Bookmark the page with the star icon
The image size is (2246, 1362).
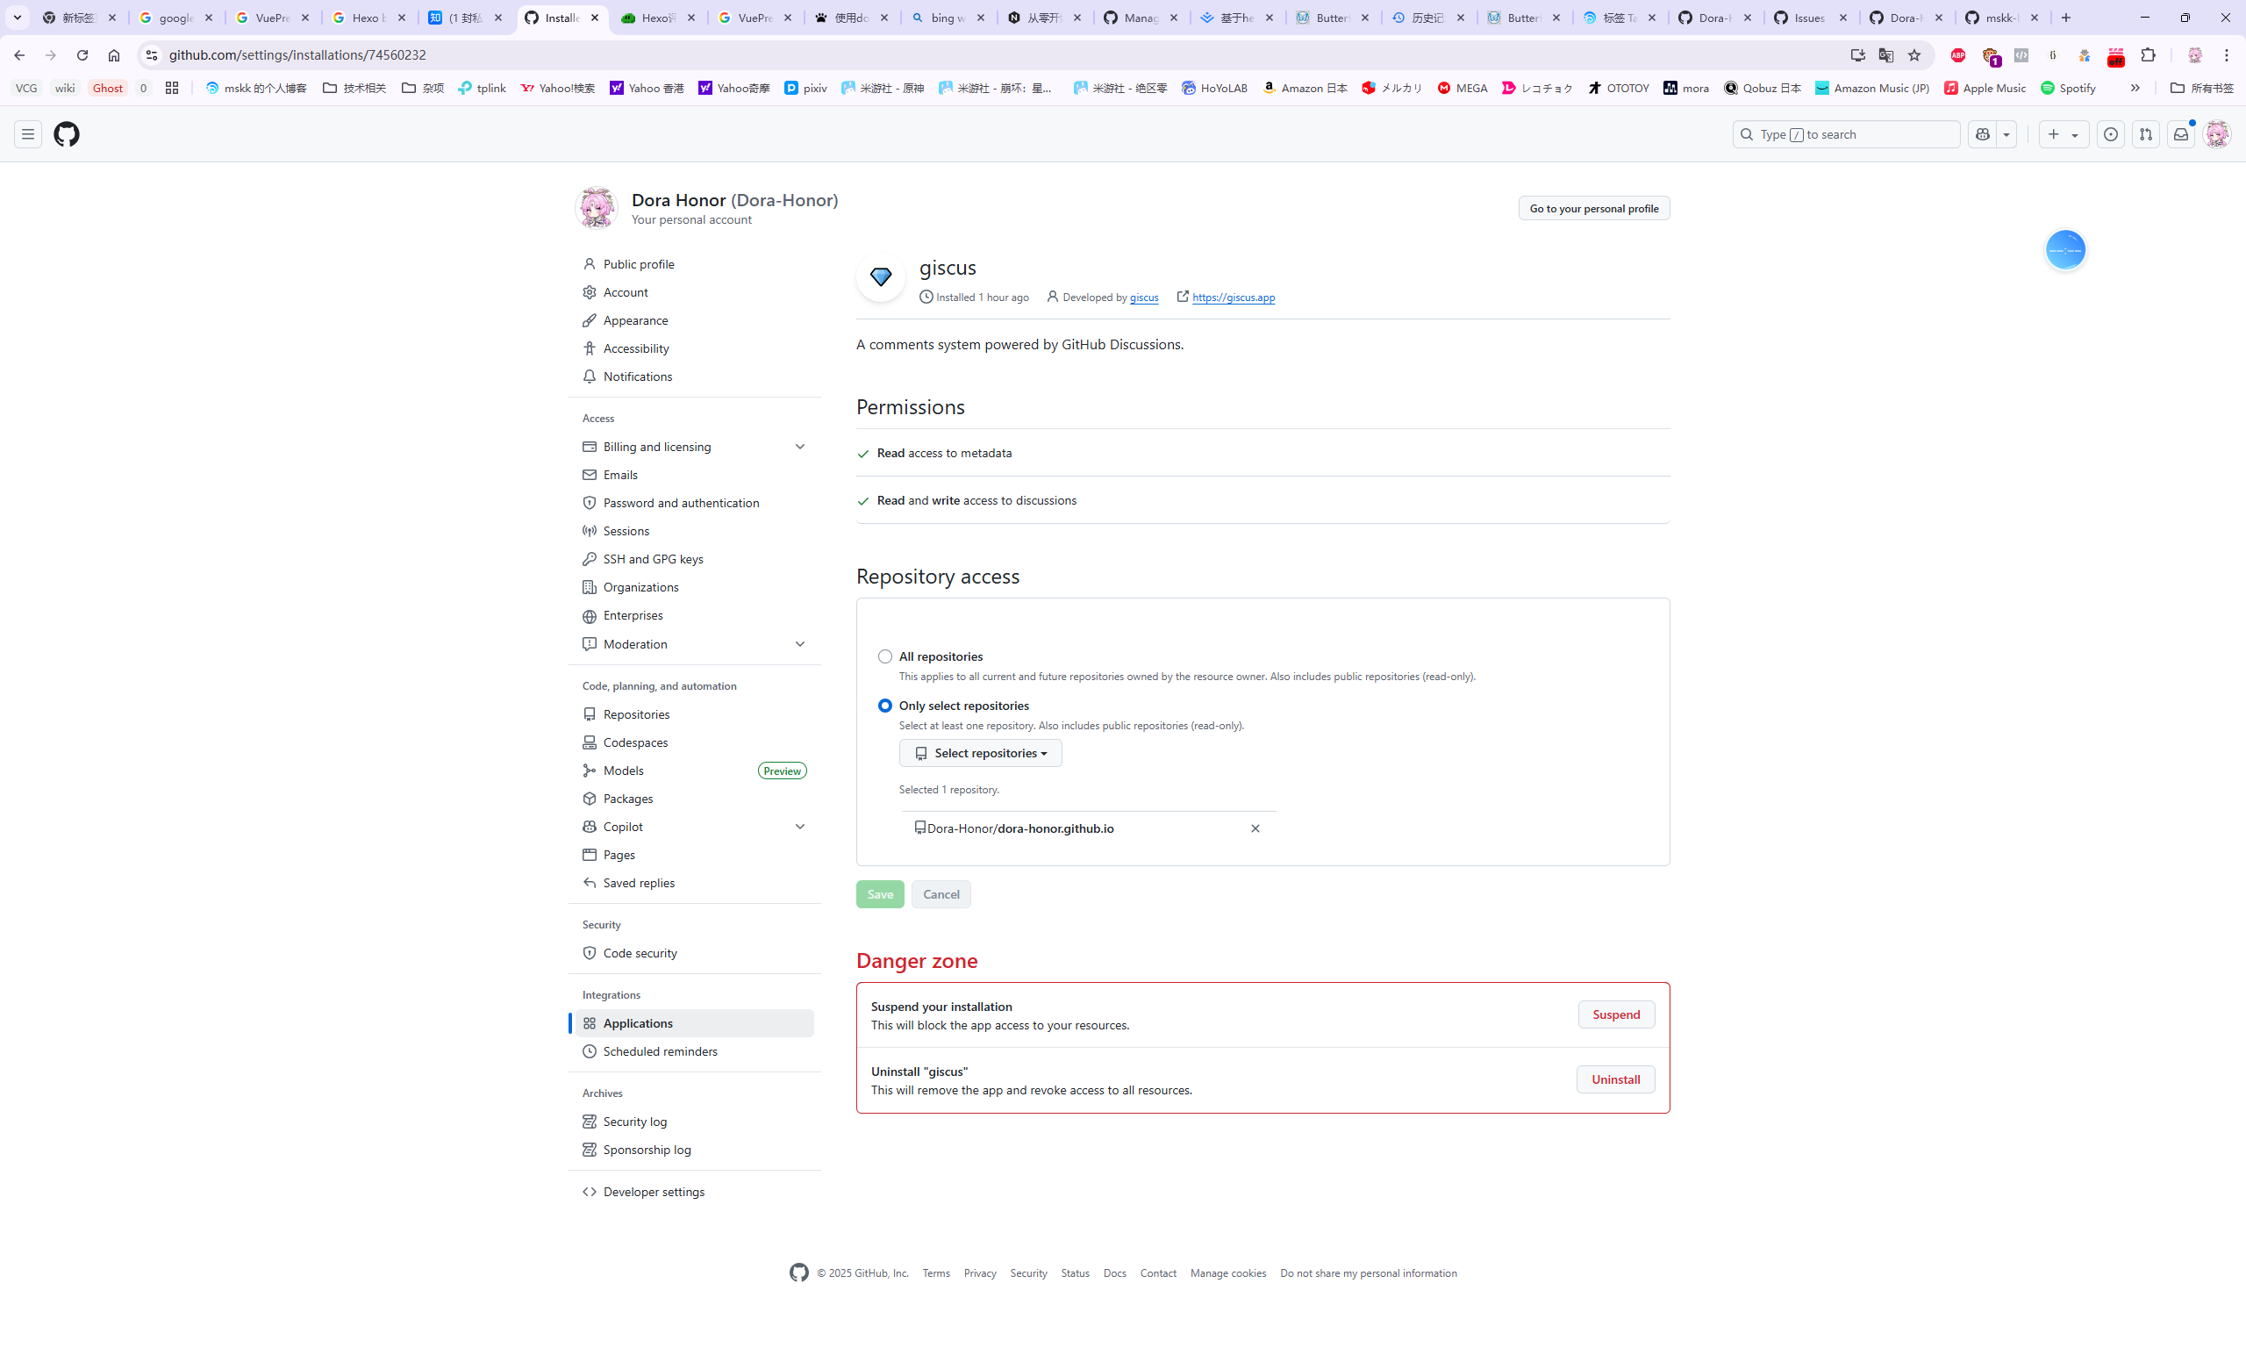pos(1914,55)
